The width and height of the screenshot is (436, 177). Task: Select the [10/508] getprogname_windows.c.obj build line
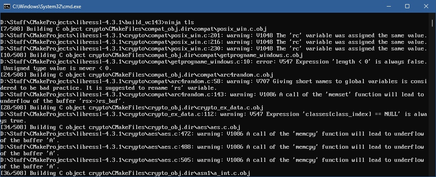151,55
